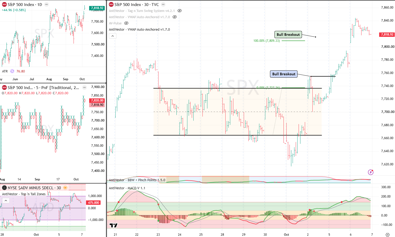Select the AntiVestor - MACD-V 1.1 legend label
The height and width of the screenshot is (237, 395).
(x=127, y=188)
